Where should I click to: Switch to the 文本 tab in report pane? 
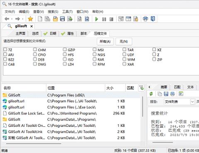click(190, 87)
